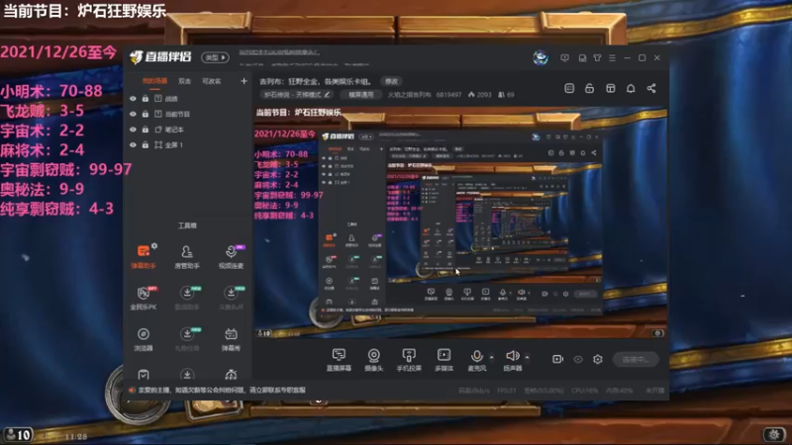Open the hamburger menu in title bar
The width and height of the screenshot is (792, 445).
click(x=612, y=58)
